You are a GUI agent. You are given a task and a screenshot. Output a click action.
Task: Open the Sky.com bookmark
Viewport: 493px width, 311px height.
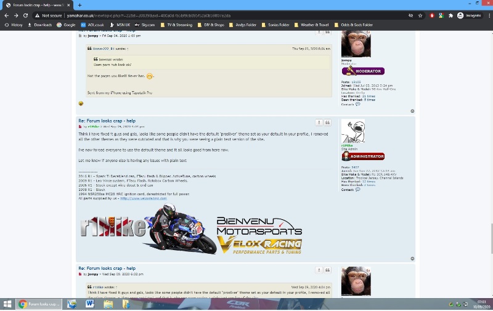(145, 25)
